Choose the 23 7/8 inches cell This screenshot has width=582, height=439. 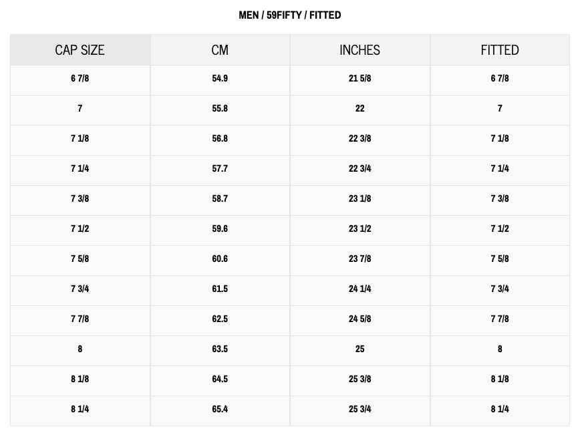(x=359, y=259)
